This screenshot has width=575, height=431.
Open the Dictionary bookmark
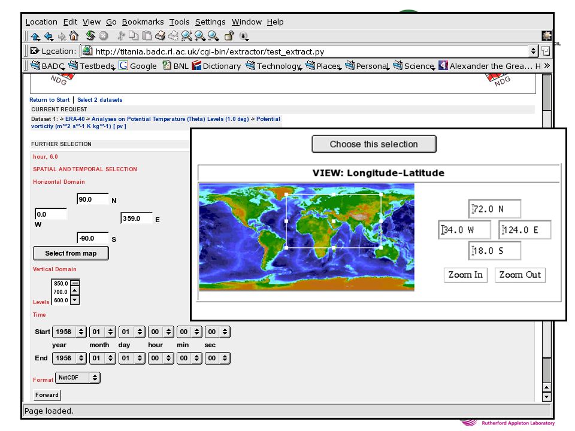(x=217, y=66)
